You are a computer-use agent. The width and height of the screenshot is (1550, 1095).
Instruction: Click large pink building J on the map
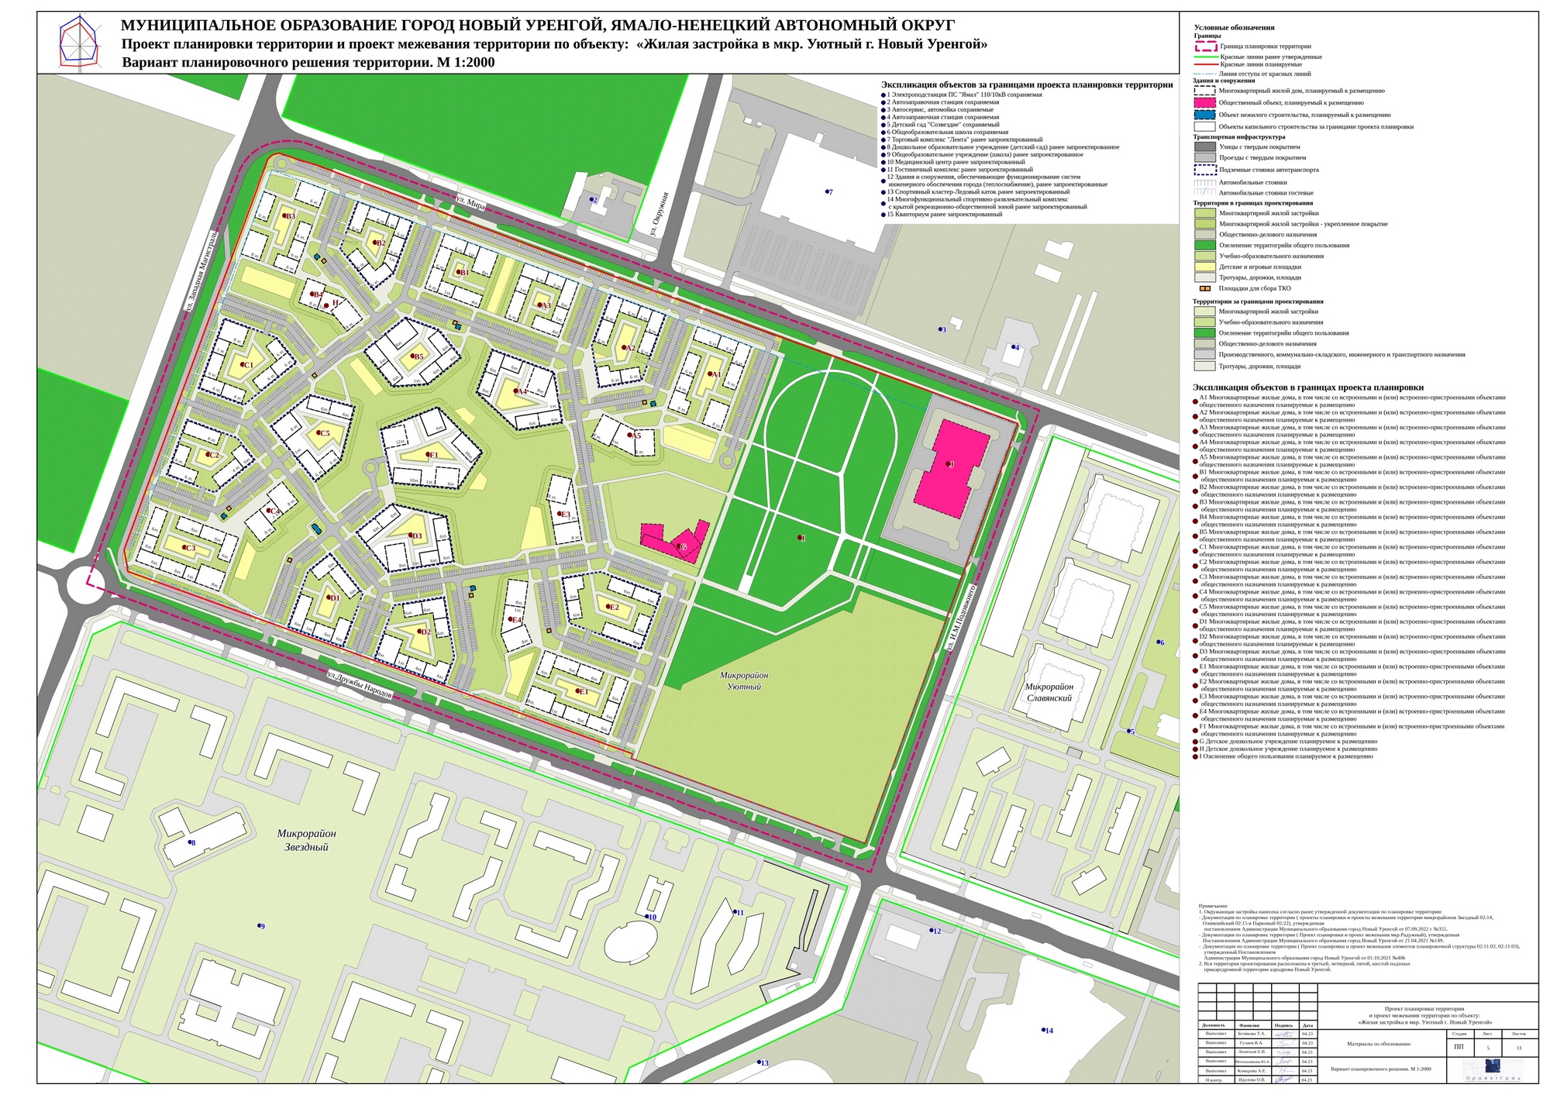(953, 468)
